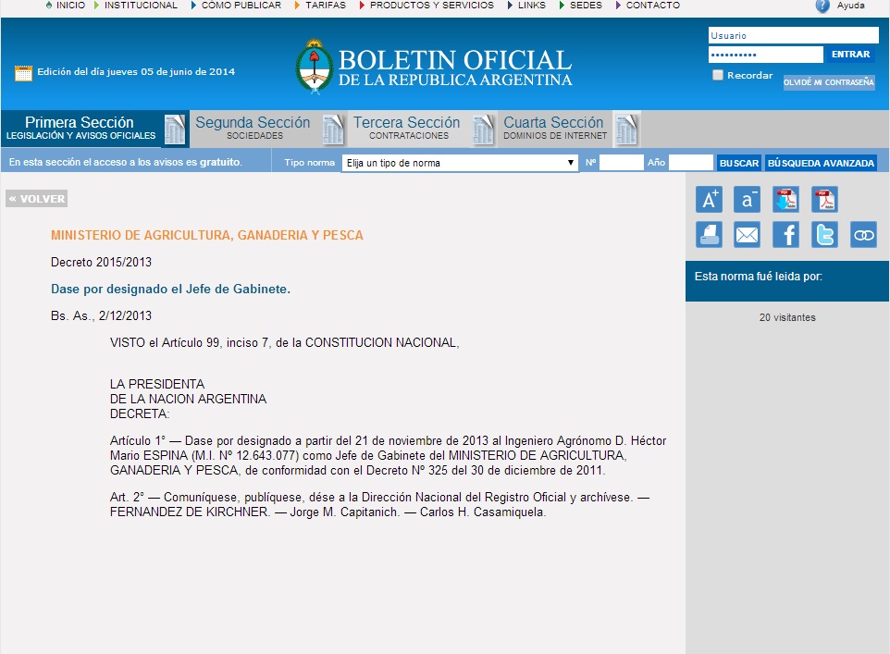The width and height of the screenshot is (890, 654).
Task: Copy permalink using chain link icon
Action: tap(863, 235)
